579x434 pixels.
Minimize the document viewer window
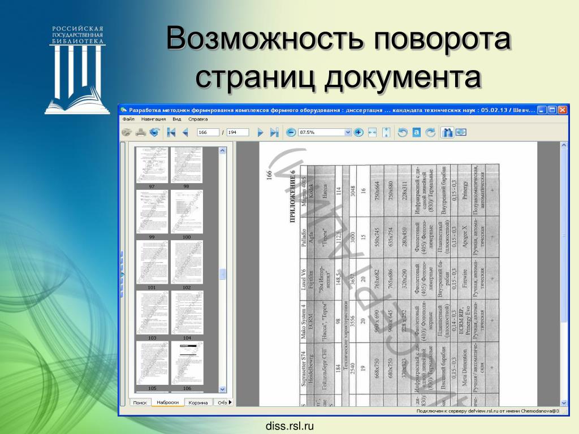tap(541, 110)
